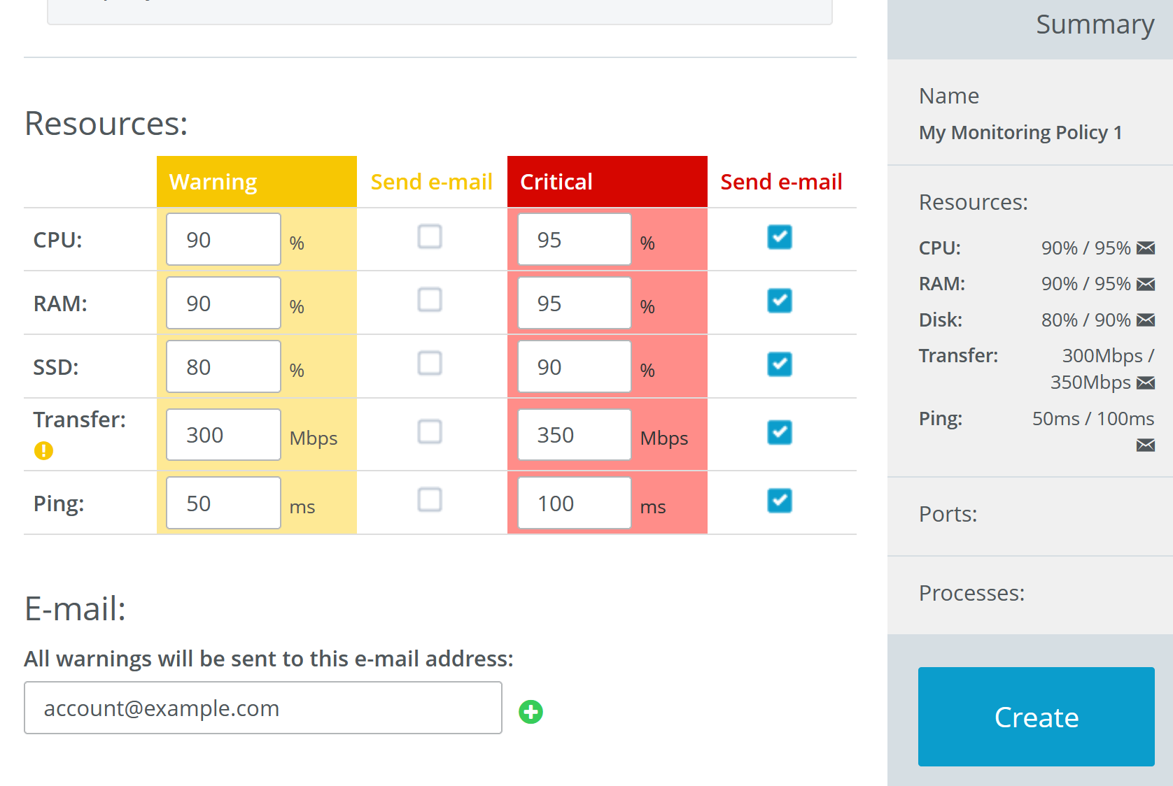Screen dimensions: 1173x786
Task: Enable warning e-mail for SSD
Action: (430, 364)
